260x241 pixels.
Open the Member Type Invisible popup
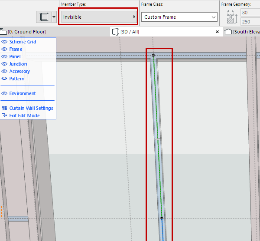tap(98, 17)
